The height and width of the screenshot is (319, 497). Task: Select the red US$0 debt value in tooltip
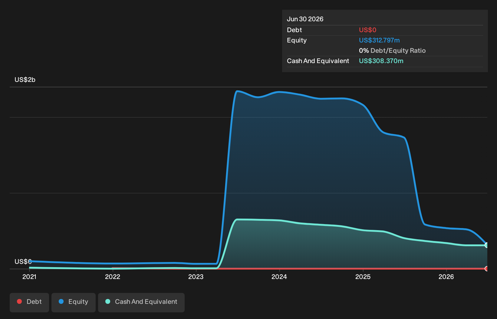coord(367,30)
